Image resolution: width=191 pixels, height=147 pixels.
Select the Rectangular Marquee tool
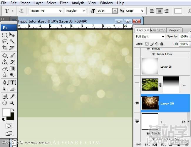tap(5, 35)
